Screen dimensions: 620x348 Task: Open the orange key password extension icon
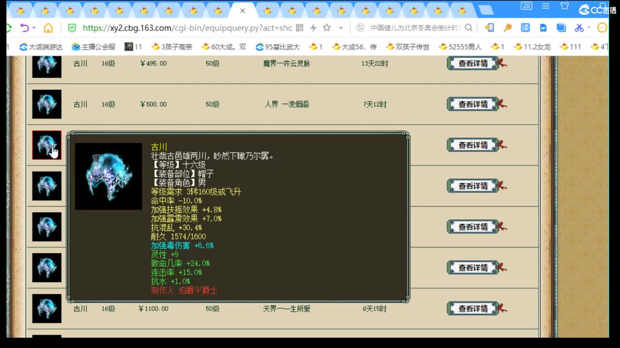point(508,28)
